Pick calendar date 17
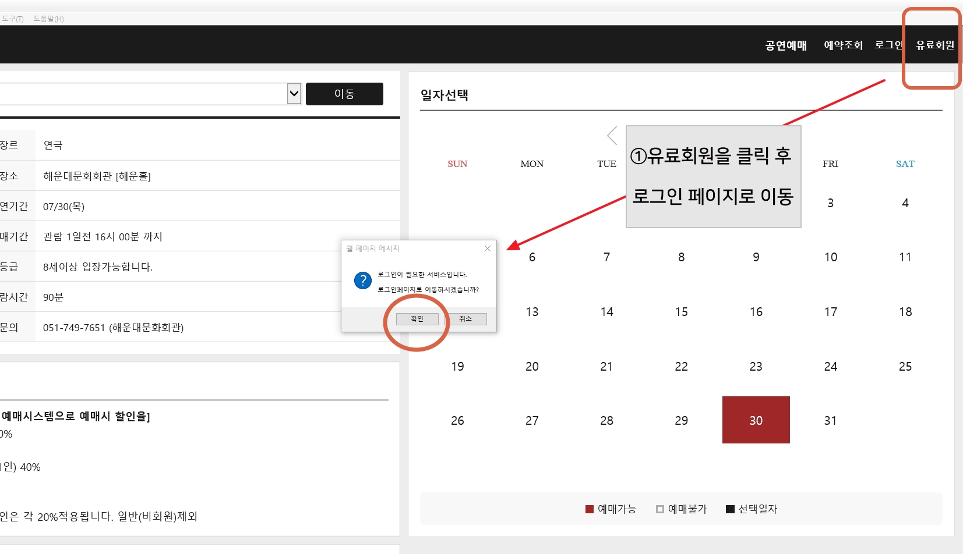 pos(830,312)
